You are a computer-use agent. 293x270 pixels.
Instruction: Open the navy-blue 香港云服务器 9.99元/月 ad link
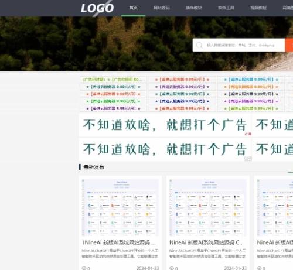pyautogui.click(x=182, y=101)
